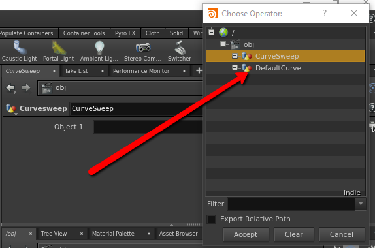Close the /obj network pane tab
Viewport: 375px width, 248px height.
coord(31,234)
